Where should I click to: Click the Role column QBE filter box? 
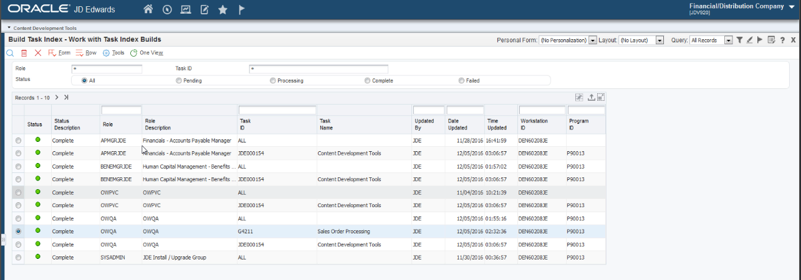click(122, 110)
